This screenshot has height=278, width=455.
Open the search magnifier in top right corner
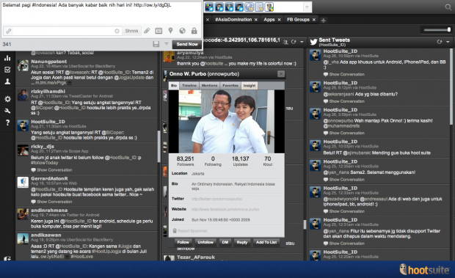[448, 7]
